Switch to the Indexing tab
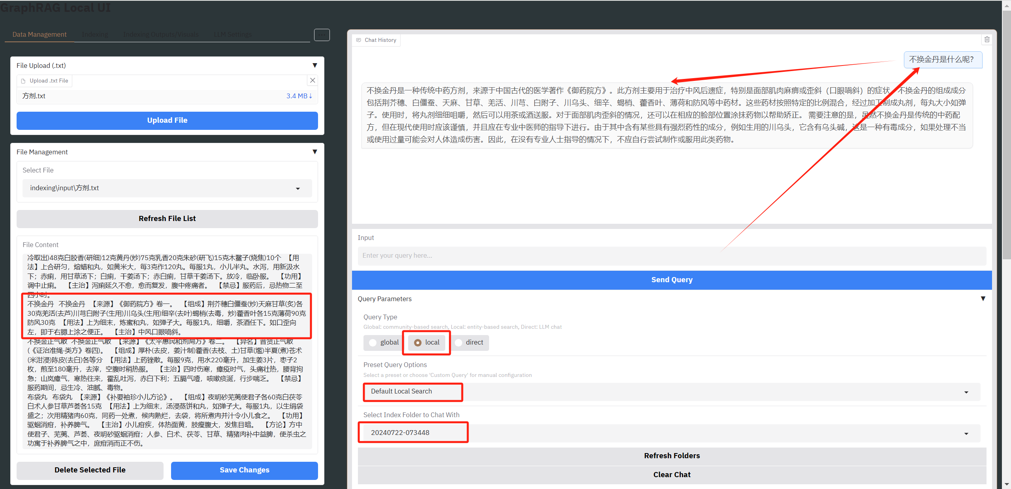Image resolution: width=1011 pixels, height=489 pixels. 95,35
